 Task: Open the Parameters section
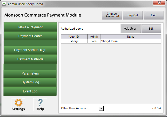click(x=30, y=73)
